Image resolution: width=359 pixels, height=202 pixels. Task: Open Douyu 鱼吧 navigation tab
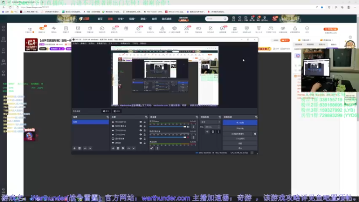pyautogui.click(x=154, y=19)
